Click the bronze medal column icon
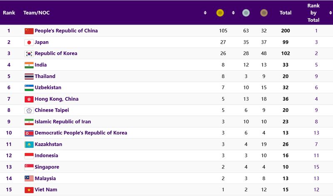 click(264, 13)
